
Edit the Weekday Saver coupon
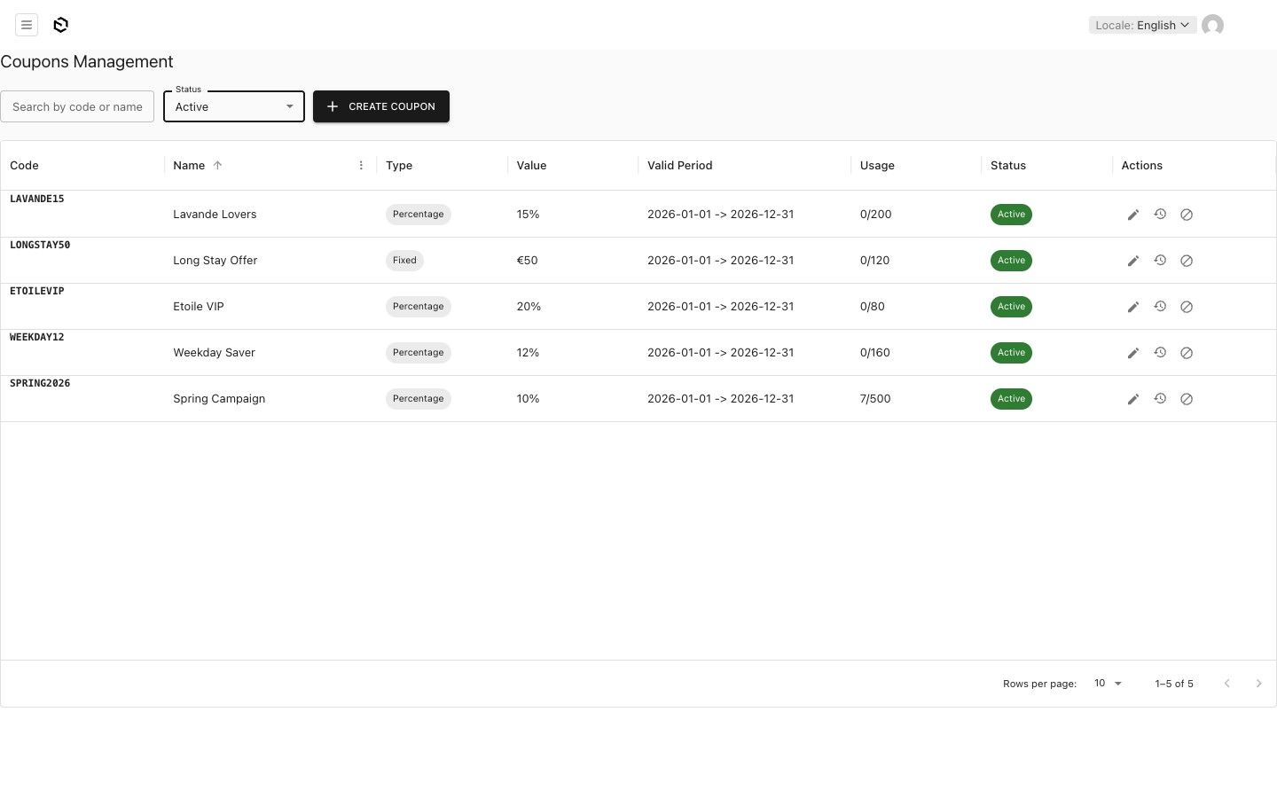pyautogui.click(x=1132, y=353)
